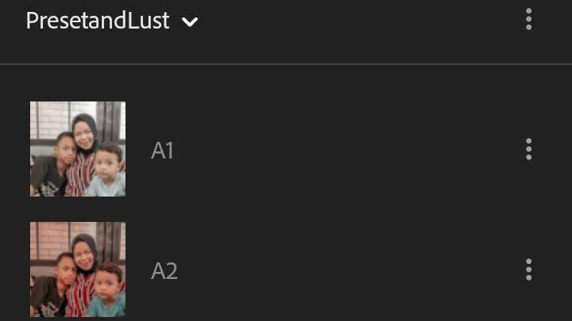Expand the PresetandLust group dropdown chevron

[x=190, y=22]
